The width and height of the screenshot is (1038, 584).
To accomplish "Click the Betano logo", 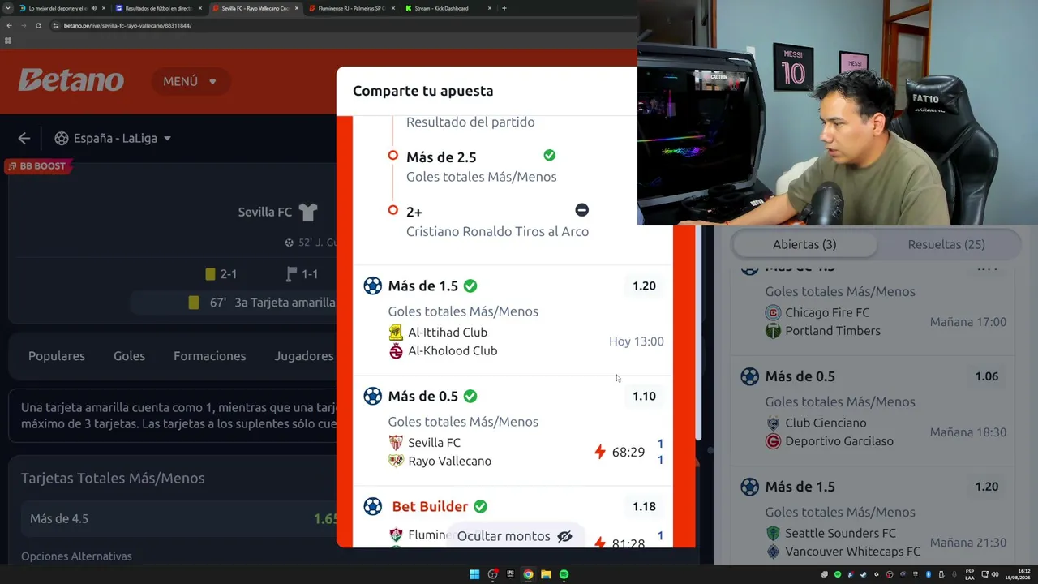I will coord(71,80).
